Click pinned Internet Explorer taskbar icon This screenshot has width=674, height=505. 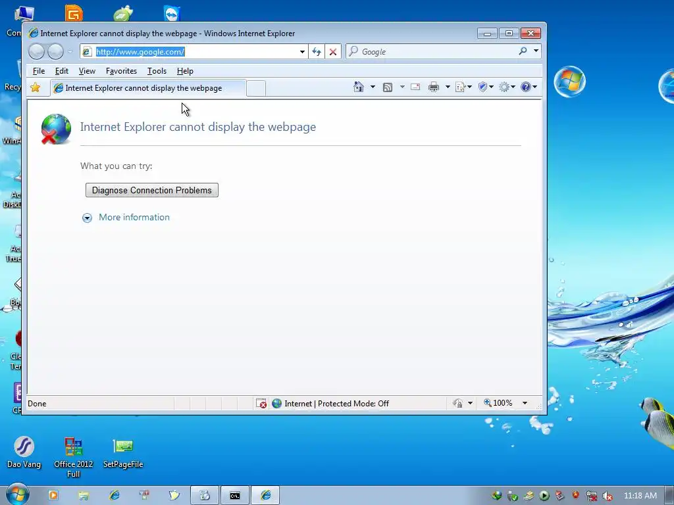click(x=115, y=495)
